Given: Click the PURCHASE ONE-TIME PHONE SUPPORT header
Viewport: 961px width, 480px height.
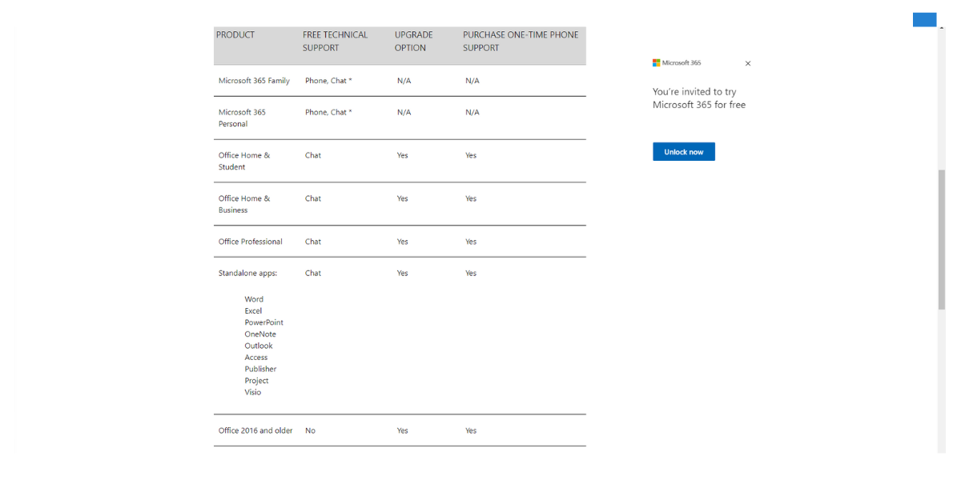Looking at the screenshot, I should coord(521,41).
